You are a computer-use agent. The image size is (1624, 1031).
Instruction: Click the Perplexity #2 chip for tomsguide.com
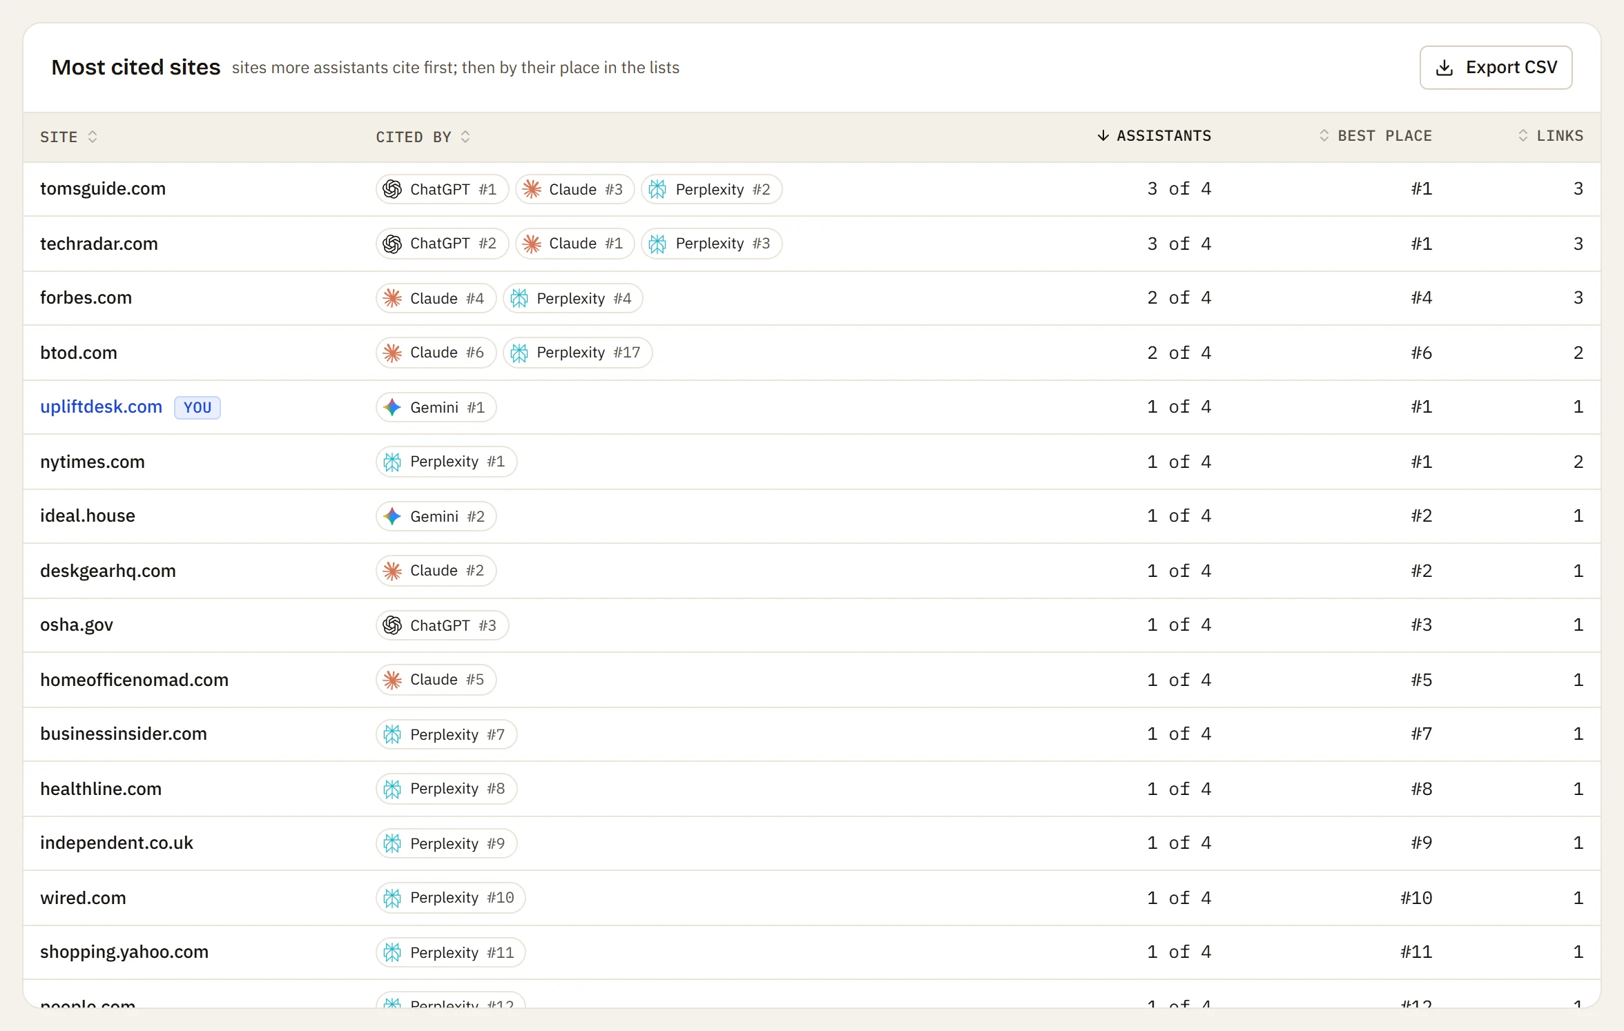[711, 189]
